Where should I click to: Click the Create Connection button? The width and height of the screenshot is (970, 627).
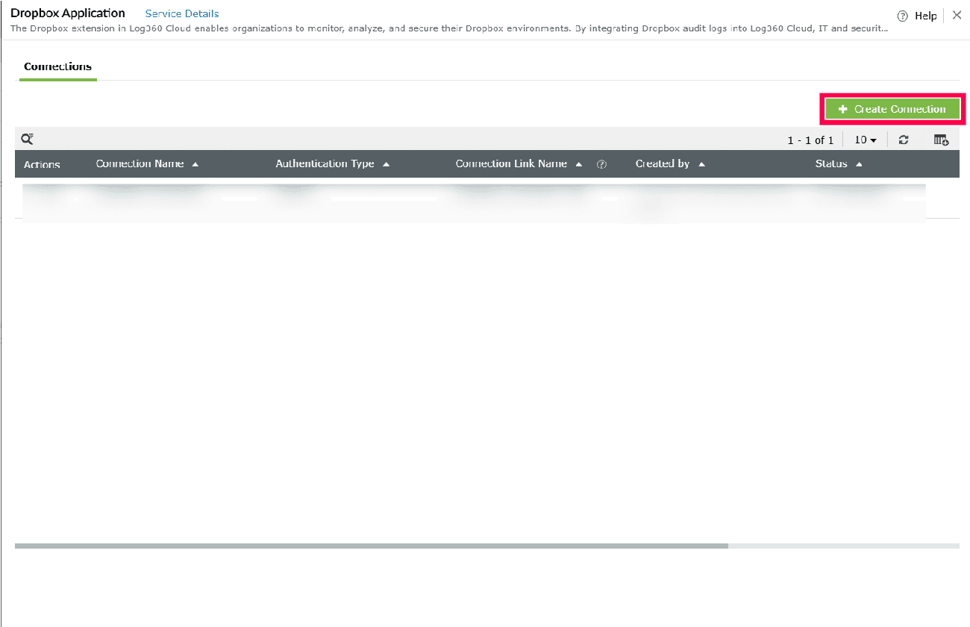pos(892,109)
